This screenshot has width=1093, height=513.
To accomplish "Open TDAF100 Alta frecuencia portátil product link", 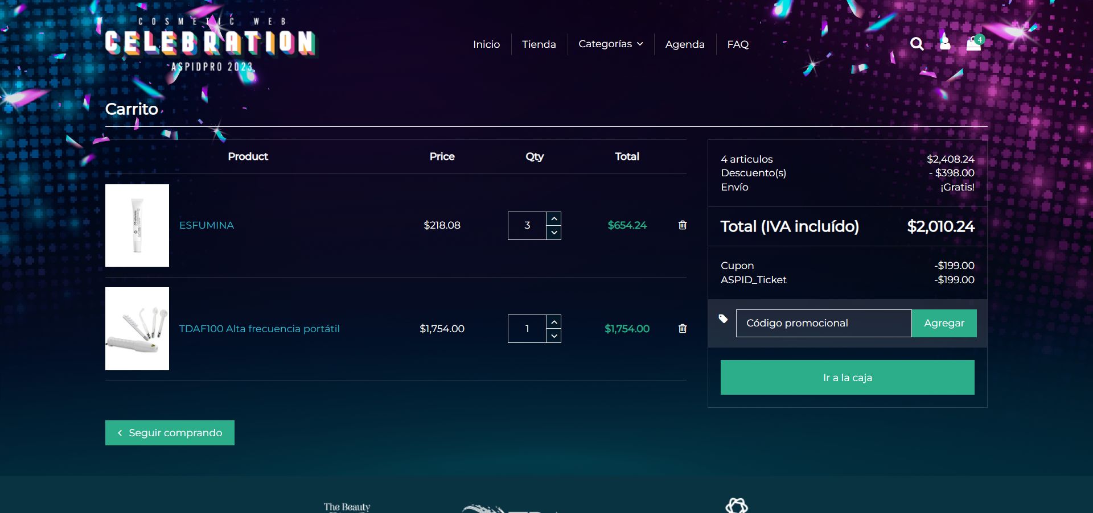I will pos(260,329).
